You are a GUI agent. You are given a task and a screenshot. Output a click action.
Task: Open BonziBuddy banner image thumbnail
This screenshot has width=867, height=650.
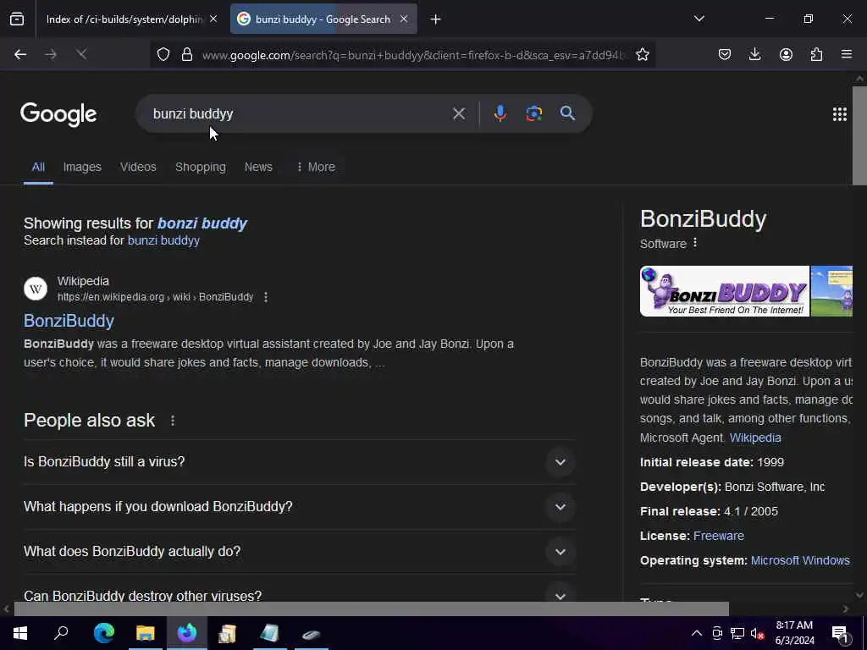pos(725,291)
